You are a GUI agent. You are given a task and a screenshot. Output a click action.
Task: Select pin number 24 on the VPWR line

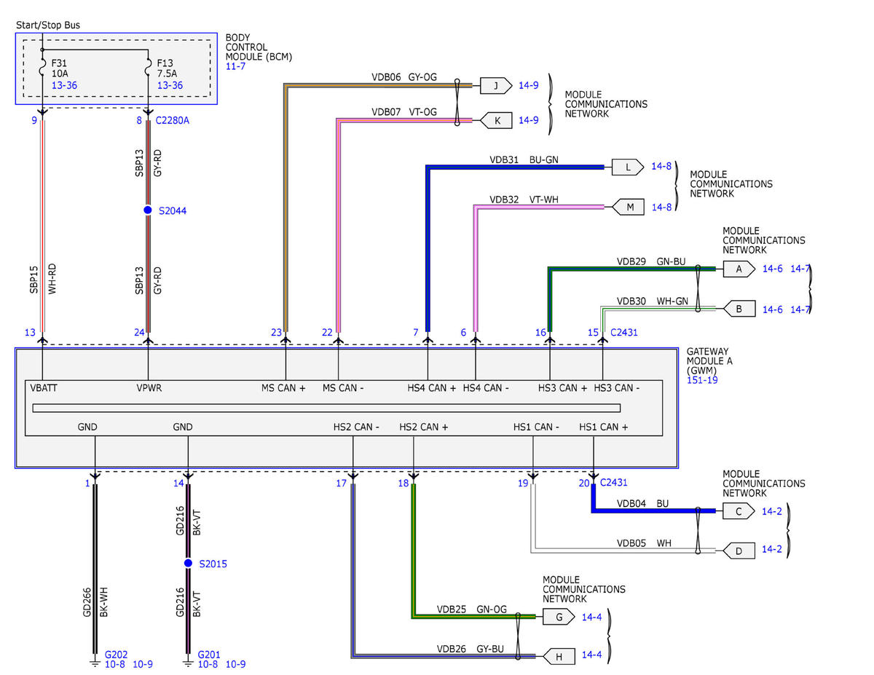(139, 332)
